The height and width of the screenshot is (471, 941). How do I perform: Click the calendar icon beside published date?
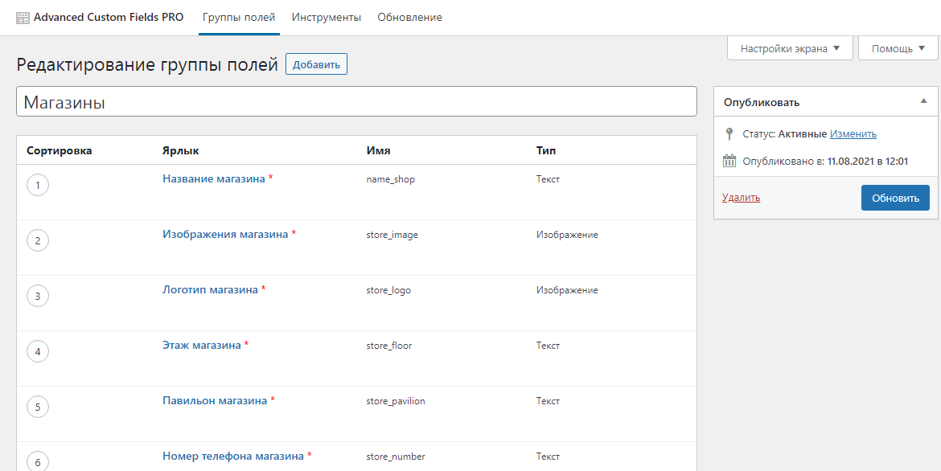[729, 161]
